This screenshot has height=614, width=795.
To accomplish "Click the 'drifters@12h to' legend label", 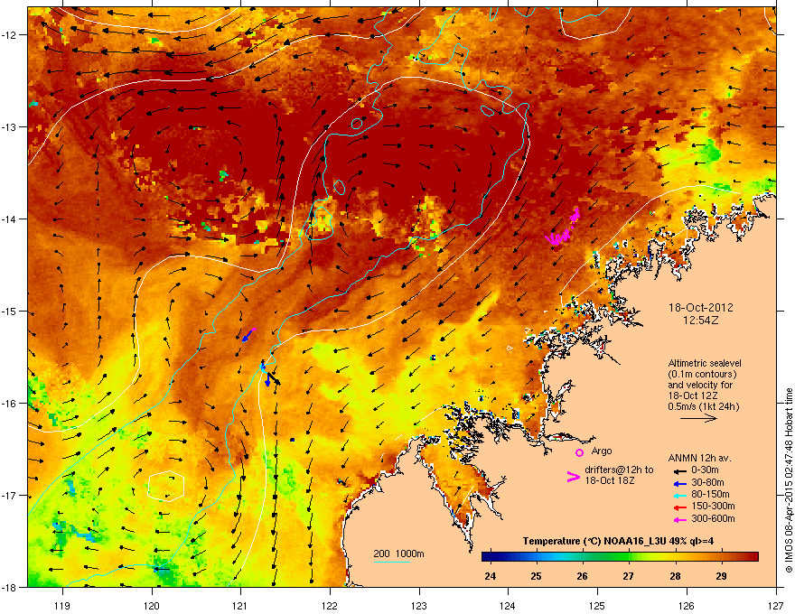I will (619, 470).
